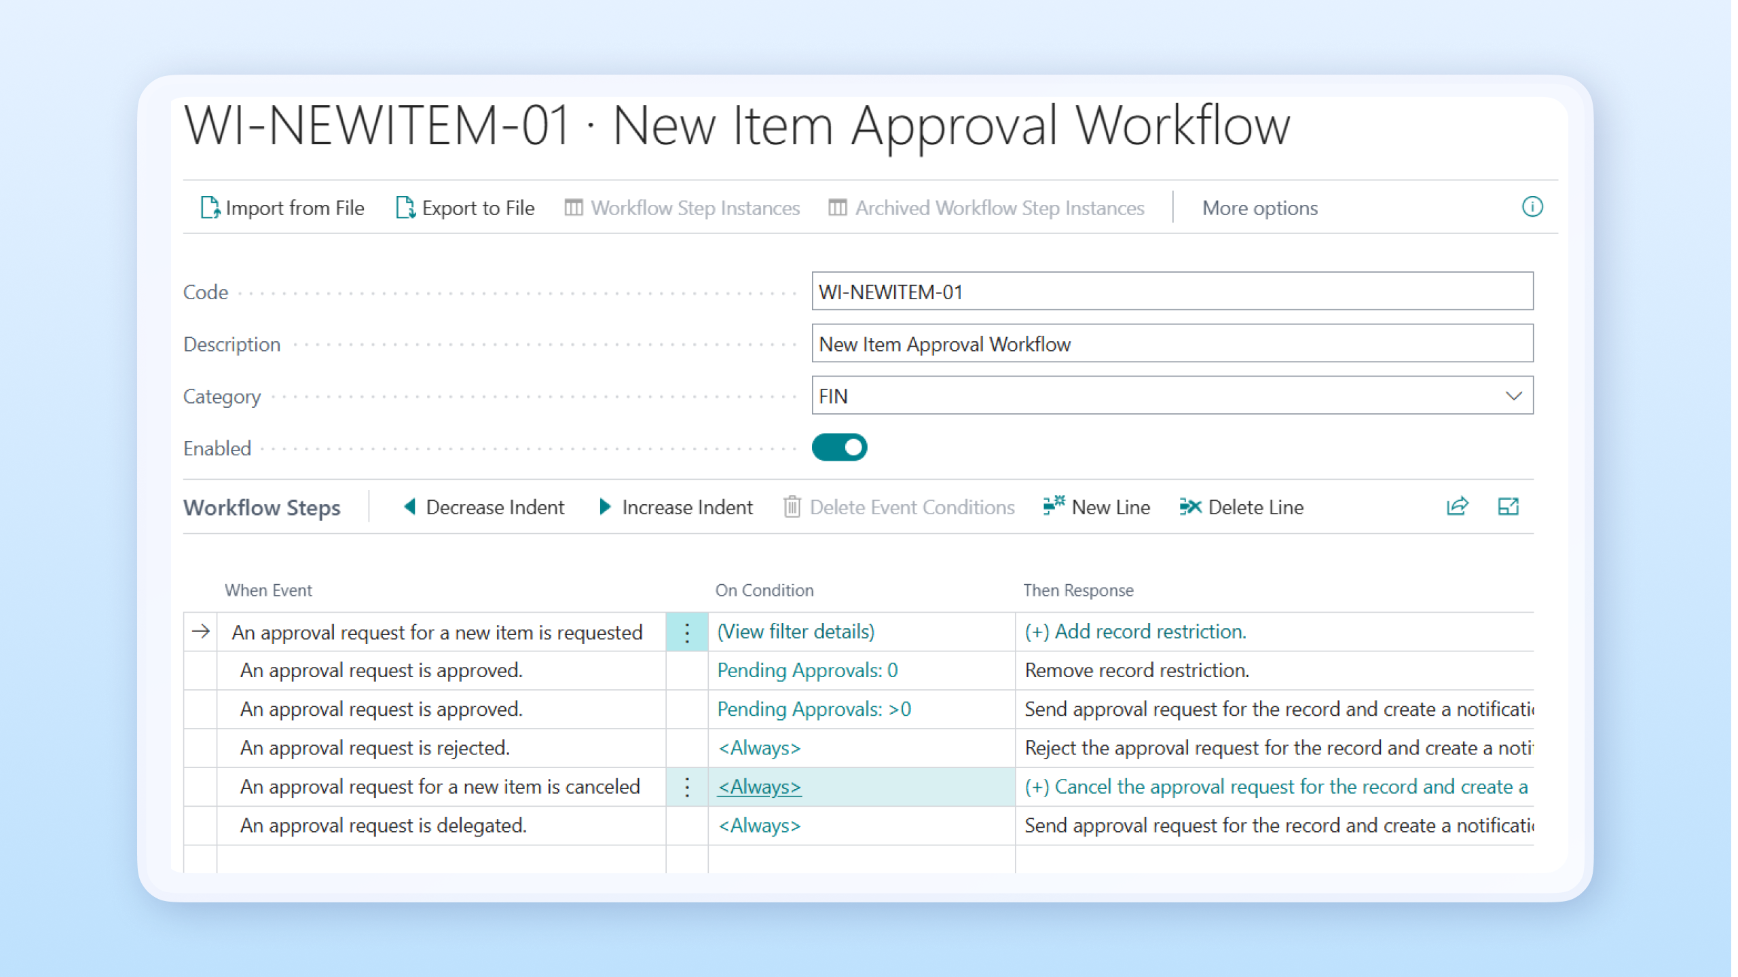Open the page information icon
The width and height of the screenshot is (1738, 977).
[1532, 207]
